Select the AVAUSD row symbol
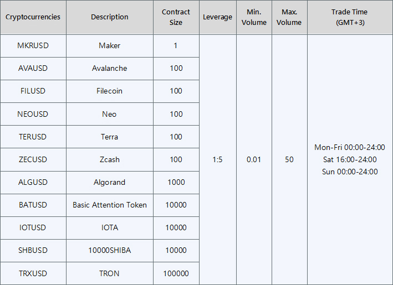This screenshot has height=285, width=393. pyautogui.click(x=33, y=69)
